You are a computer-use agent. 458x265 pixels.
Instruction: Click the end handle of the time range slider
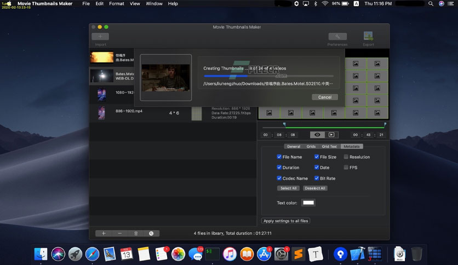(385, 125)
